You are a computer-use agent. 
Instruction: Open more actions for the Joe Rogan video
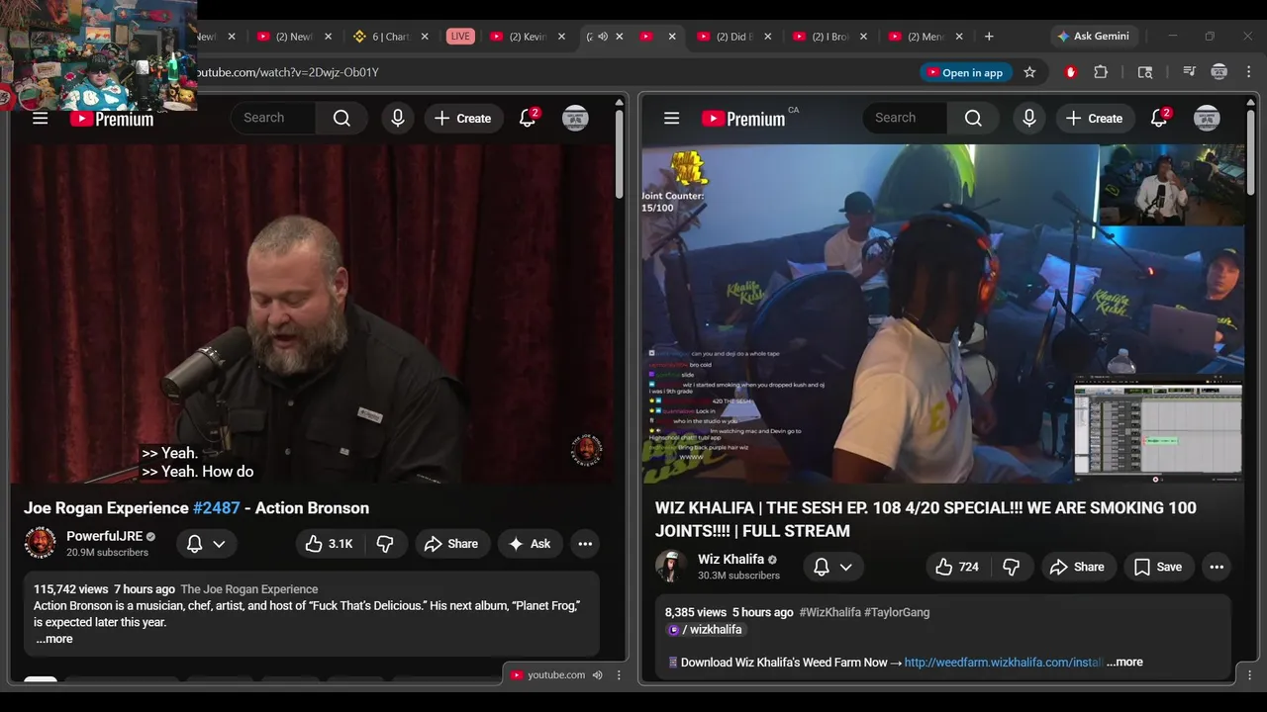click(x=585, y=544)
